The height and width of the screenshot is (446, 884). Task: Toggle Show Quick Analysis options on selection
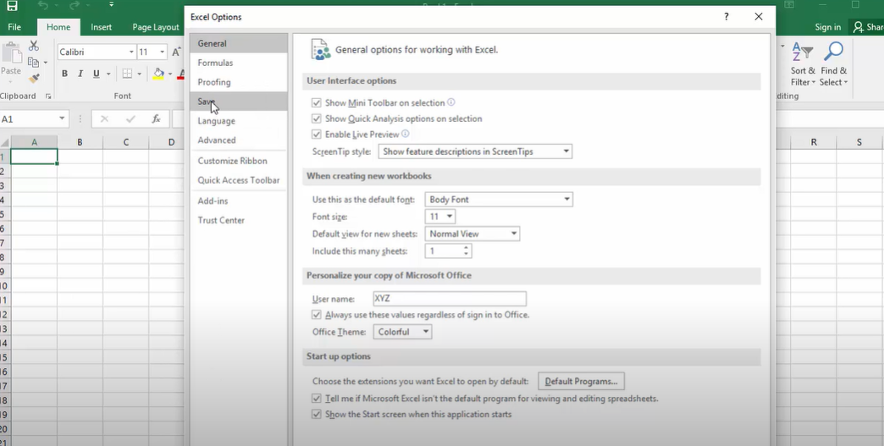(x=317, y=118)
